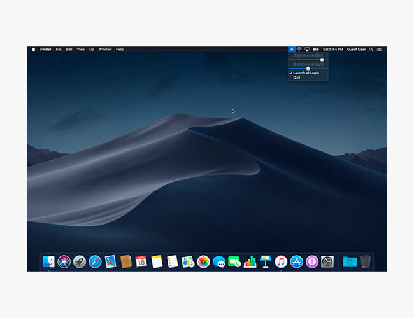Open the Downloads folder in Dock

coord(350,261)
